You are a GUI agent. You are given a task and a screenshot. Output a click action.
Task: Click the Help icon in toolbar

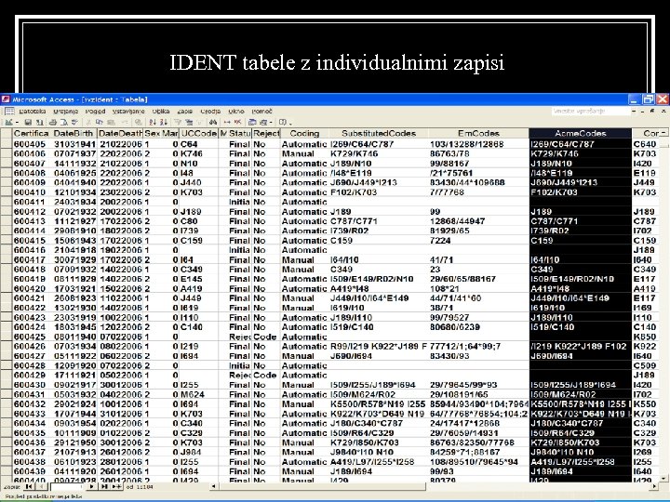282,122
